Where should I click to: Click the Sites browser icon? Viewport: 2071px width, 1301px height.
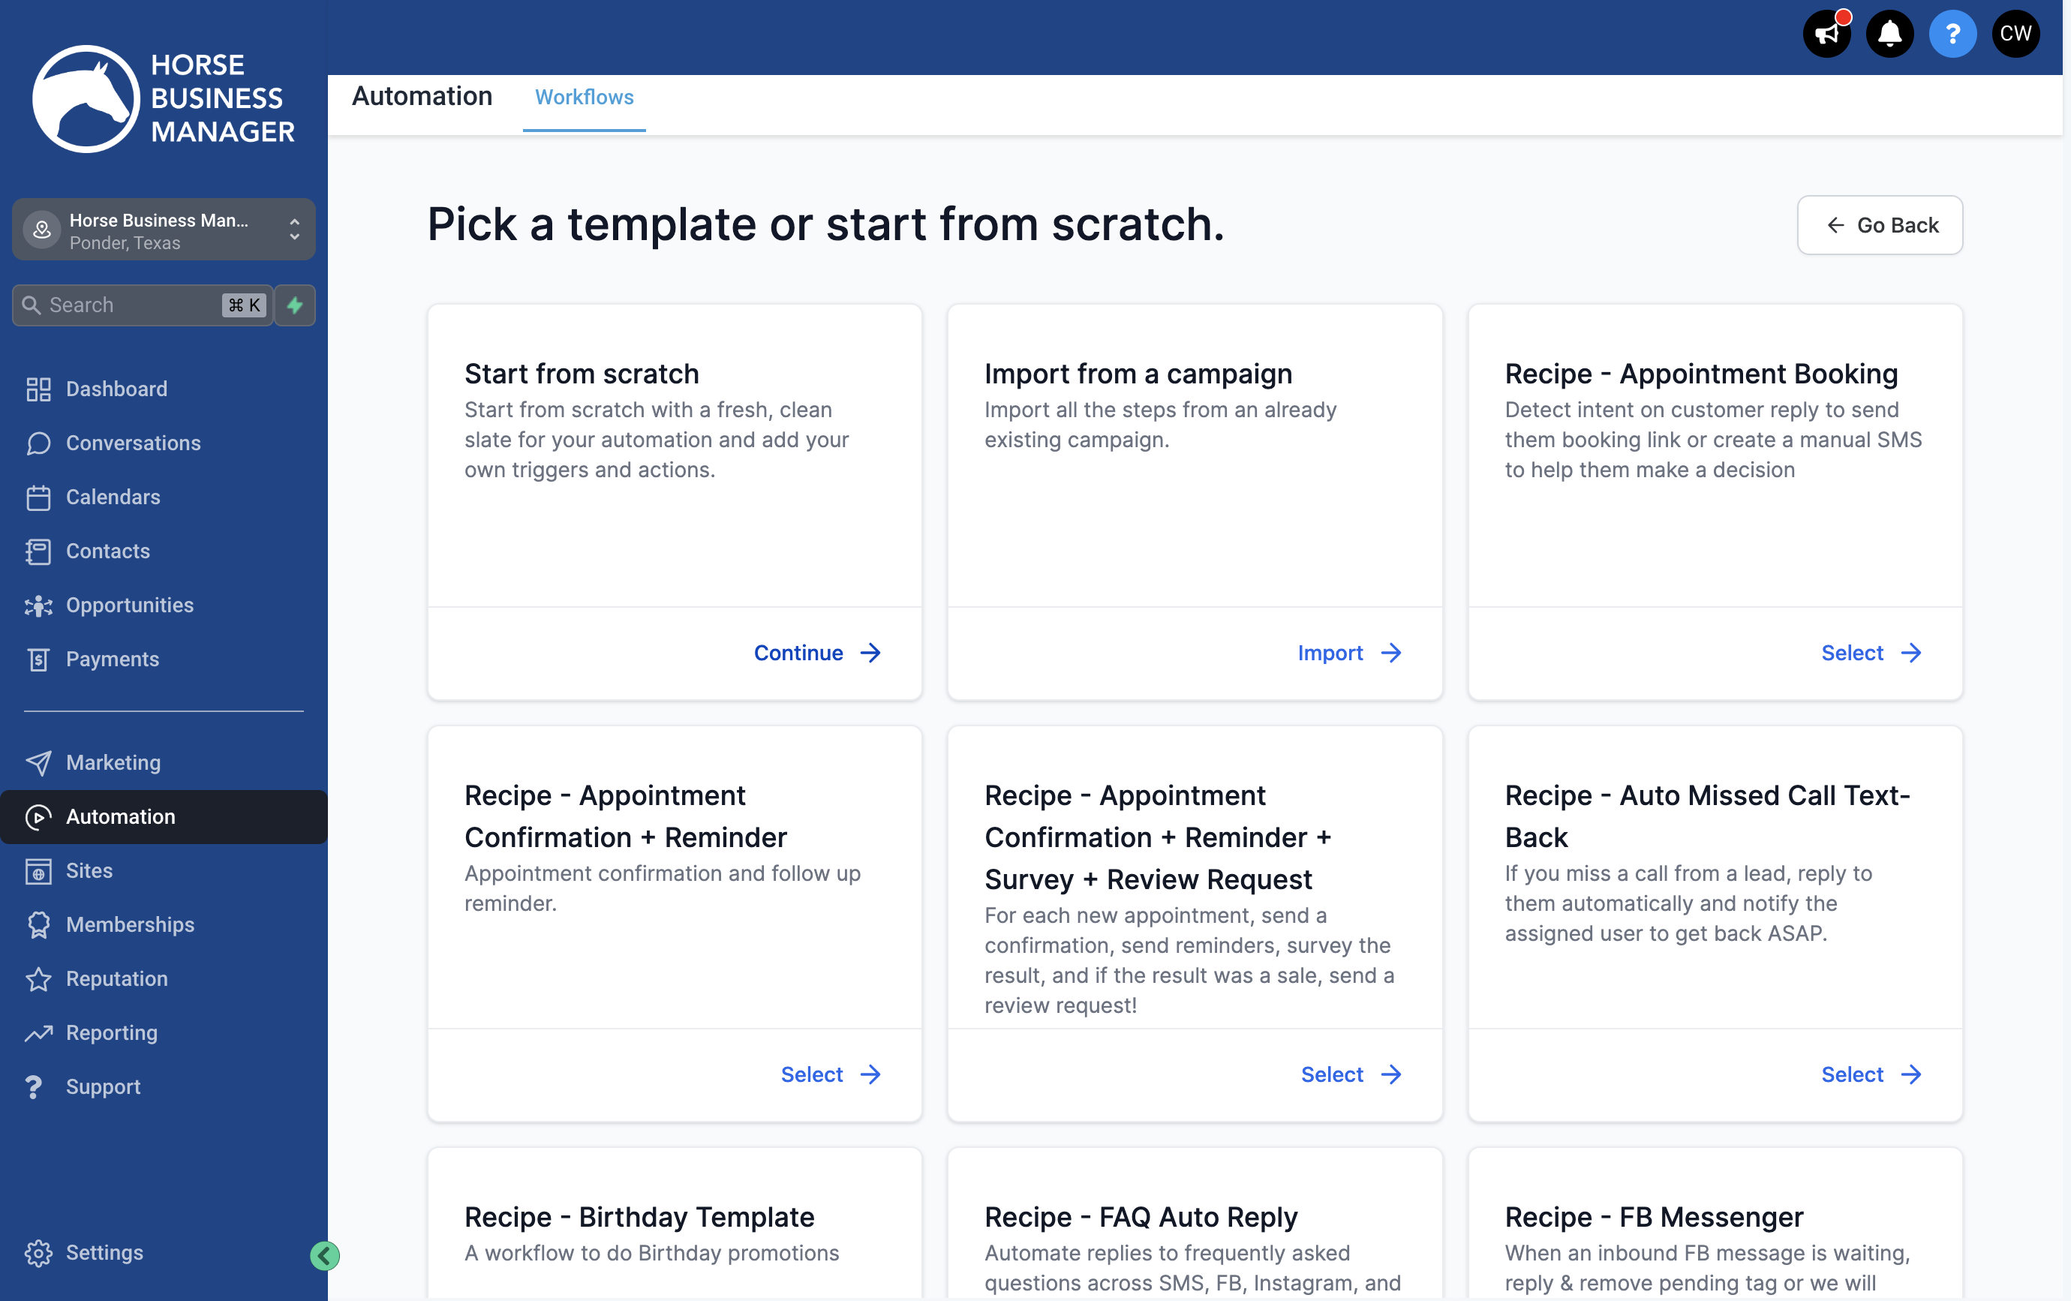pyautogui.click(x=38, y=871)
